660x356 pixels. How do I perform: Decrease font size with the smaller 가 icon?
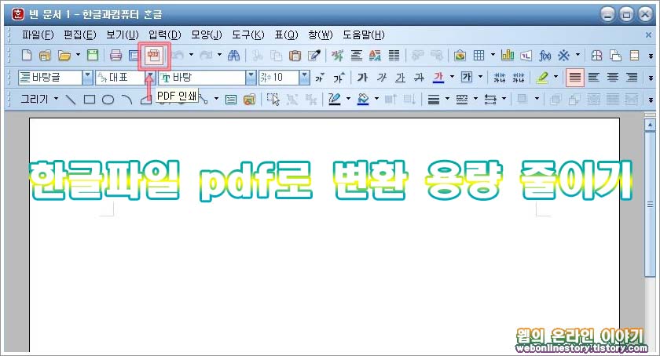point(320,78)
